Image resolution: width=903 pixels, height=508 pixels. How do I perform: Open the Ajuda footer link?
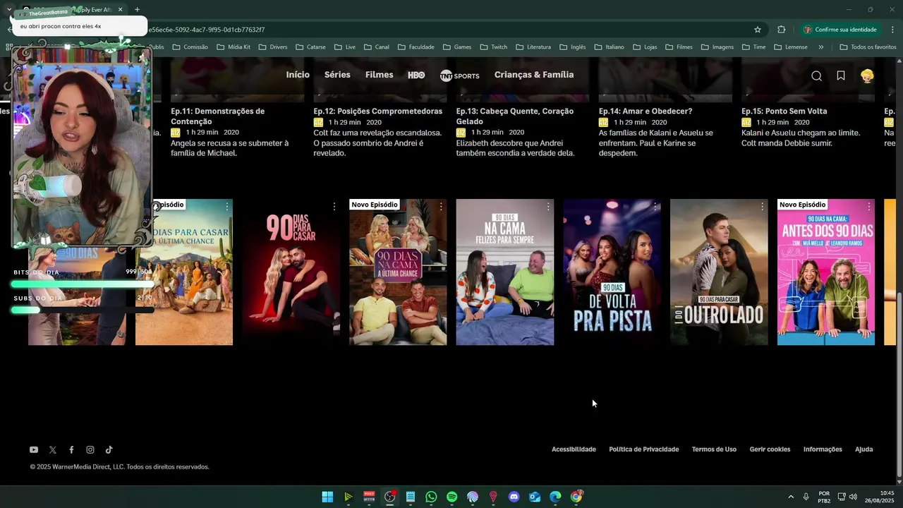point(864,449)
